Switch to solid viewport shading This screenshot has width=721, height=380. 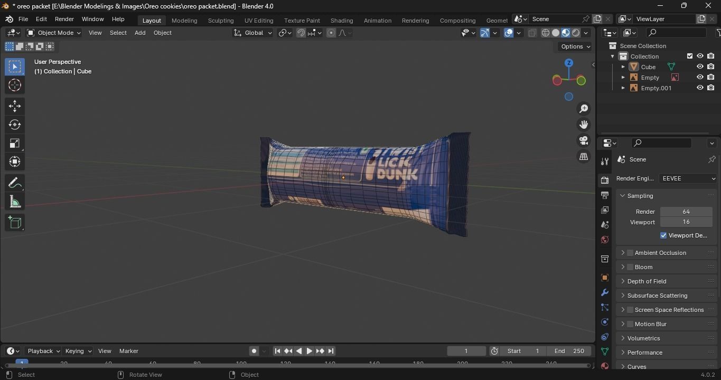point(556,33)
